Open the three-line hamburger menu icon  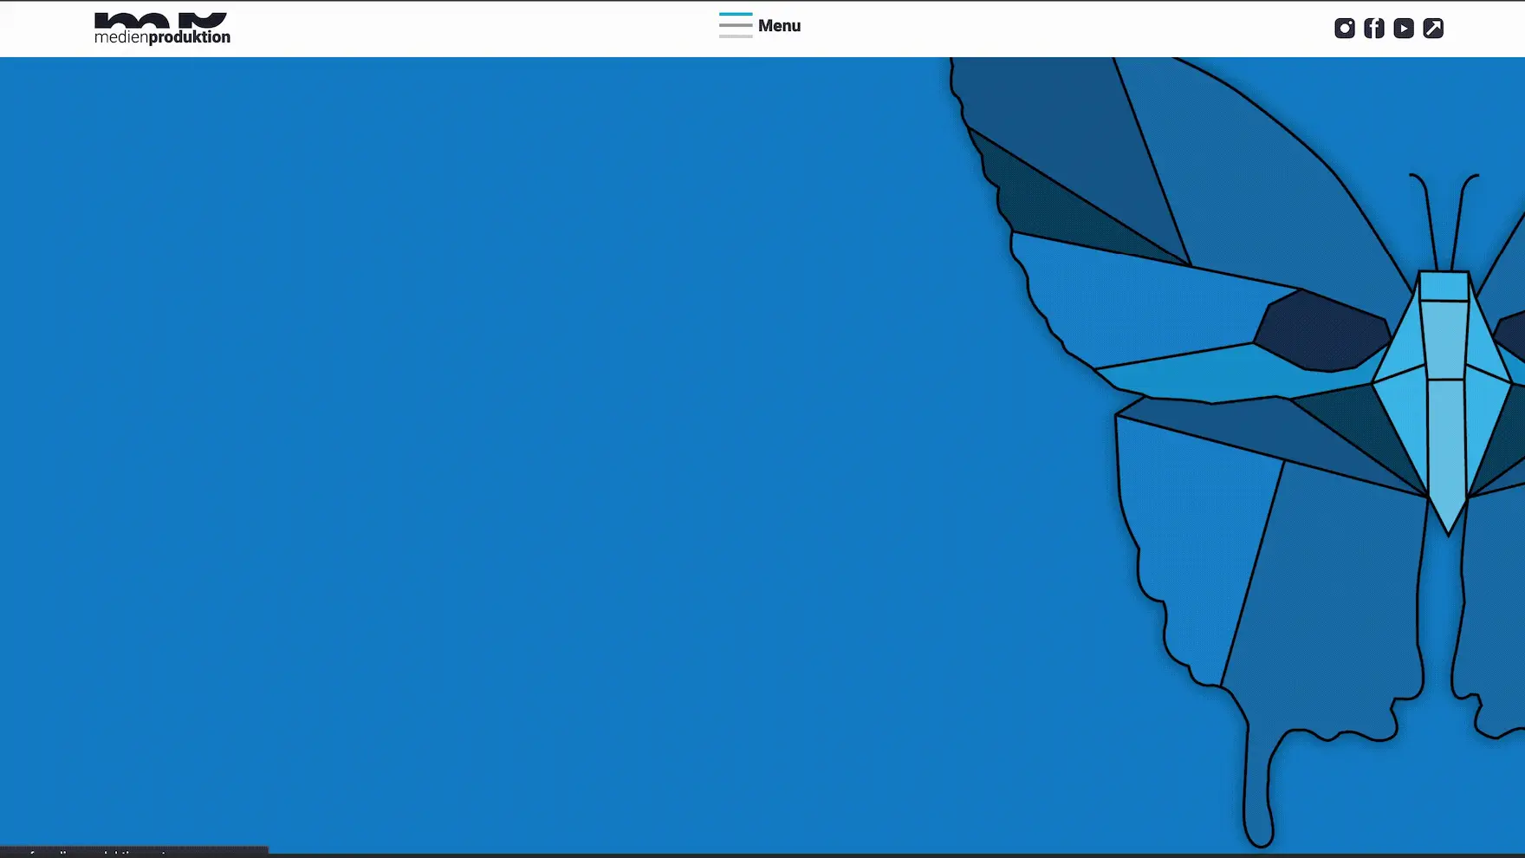735,25
